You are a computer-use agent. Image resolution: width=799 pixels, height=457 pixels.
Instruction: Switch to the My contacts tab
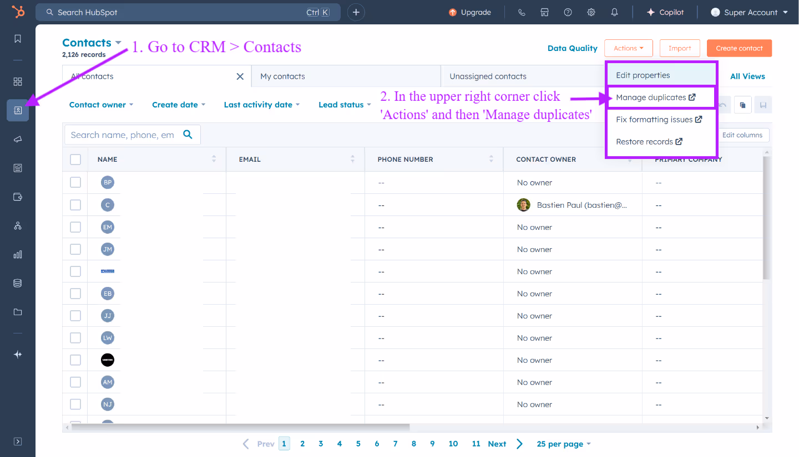[x=282, y=76]
